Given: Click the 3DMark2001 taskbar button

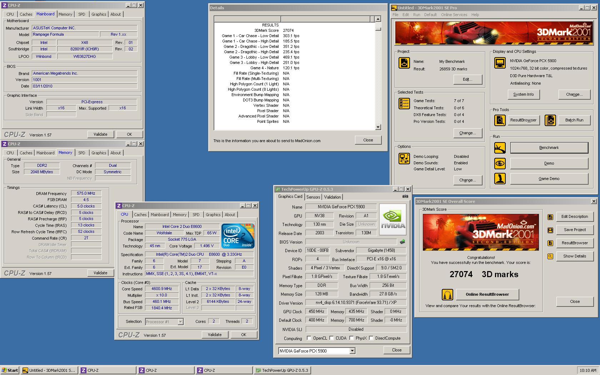Looking at the screenshot, I should tap(49, 370).
